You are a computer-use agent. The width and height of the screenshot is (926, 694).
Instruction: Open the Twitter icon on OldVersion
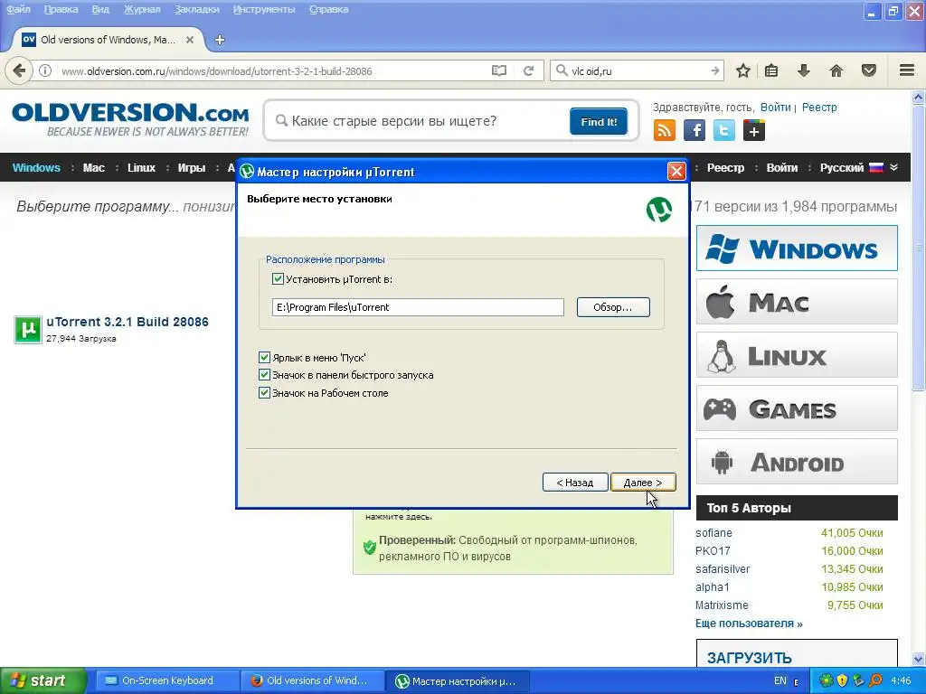724,130
